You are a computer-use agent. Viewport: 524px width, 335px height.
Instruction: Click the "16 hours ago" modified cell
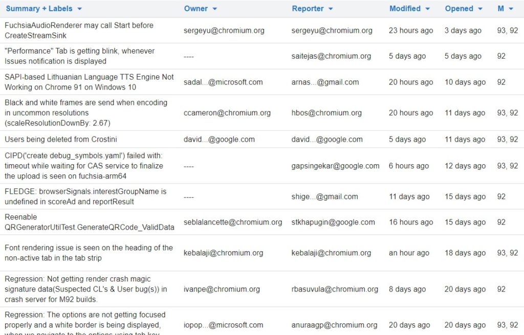click(x=411, y=222)
